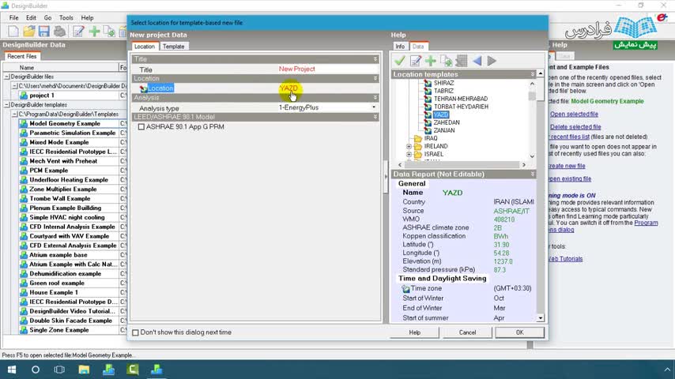Click the Delete template icon in dialog toolbar
Image resolution: width=675 pixels, height=379 pixels.
click(461, 61)
